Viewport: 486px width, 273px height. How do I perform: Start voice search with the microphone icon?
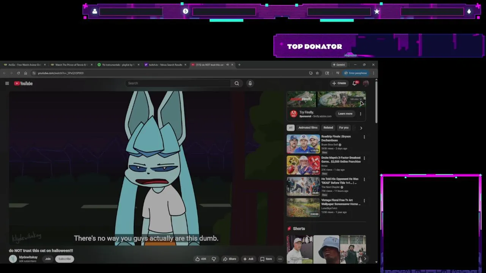click(x=250, y=83)
